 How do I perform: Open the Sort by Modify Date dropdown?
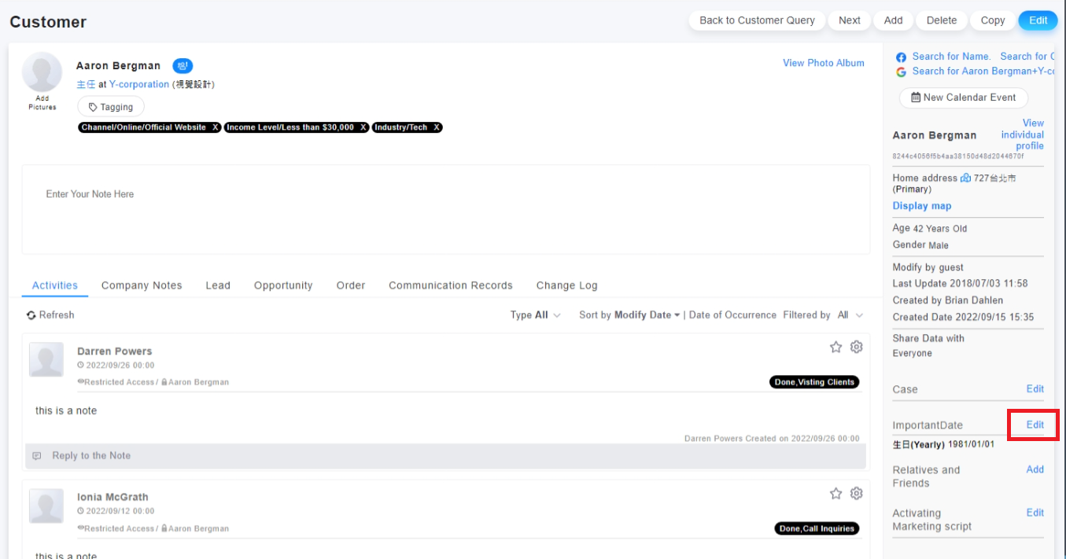click(629, 315)
